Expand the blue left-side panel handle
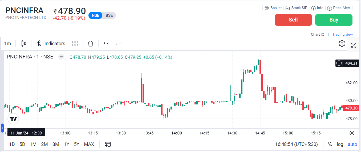 pos(2,128)
